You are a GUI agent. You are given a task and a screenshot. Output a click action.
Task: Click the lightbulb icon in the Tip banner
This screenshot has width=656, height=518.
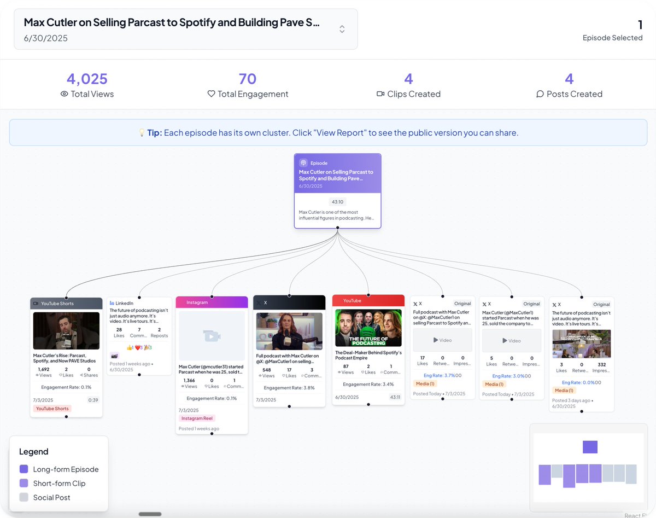[141, 133]
